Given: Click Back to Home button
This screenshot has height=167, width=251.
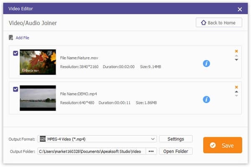Looking at the screenshot, I should (219, 23).
